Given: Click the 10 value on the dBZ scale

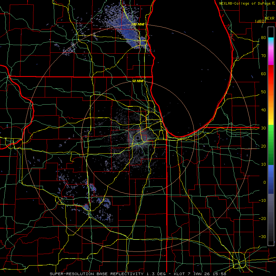Looking at the screenshot, I should click(x=263, y=164).
